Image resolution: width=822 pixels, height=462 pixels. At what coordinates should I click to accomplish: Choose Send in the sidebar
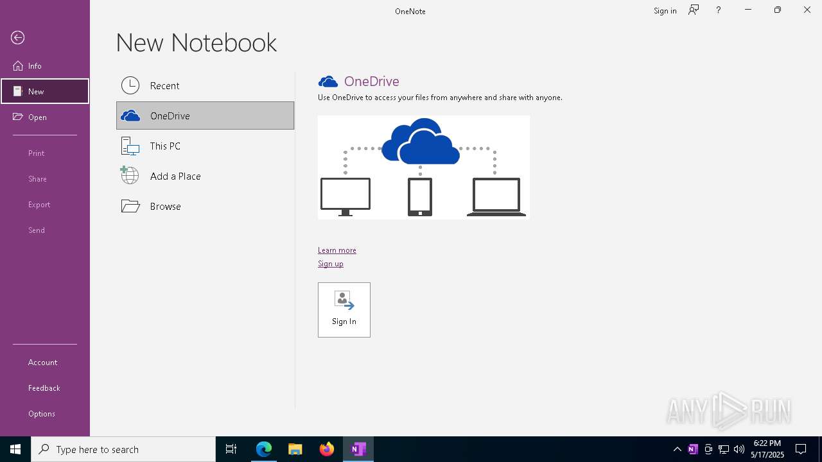pyautogui.click(x=45, y=230)
